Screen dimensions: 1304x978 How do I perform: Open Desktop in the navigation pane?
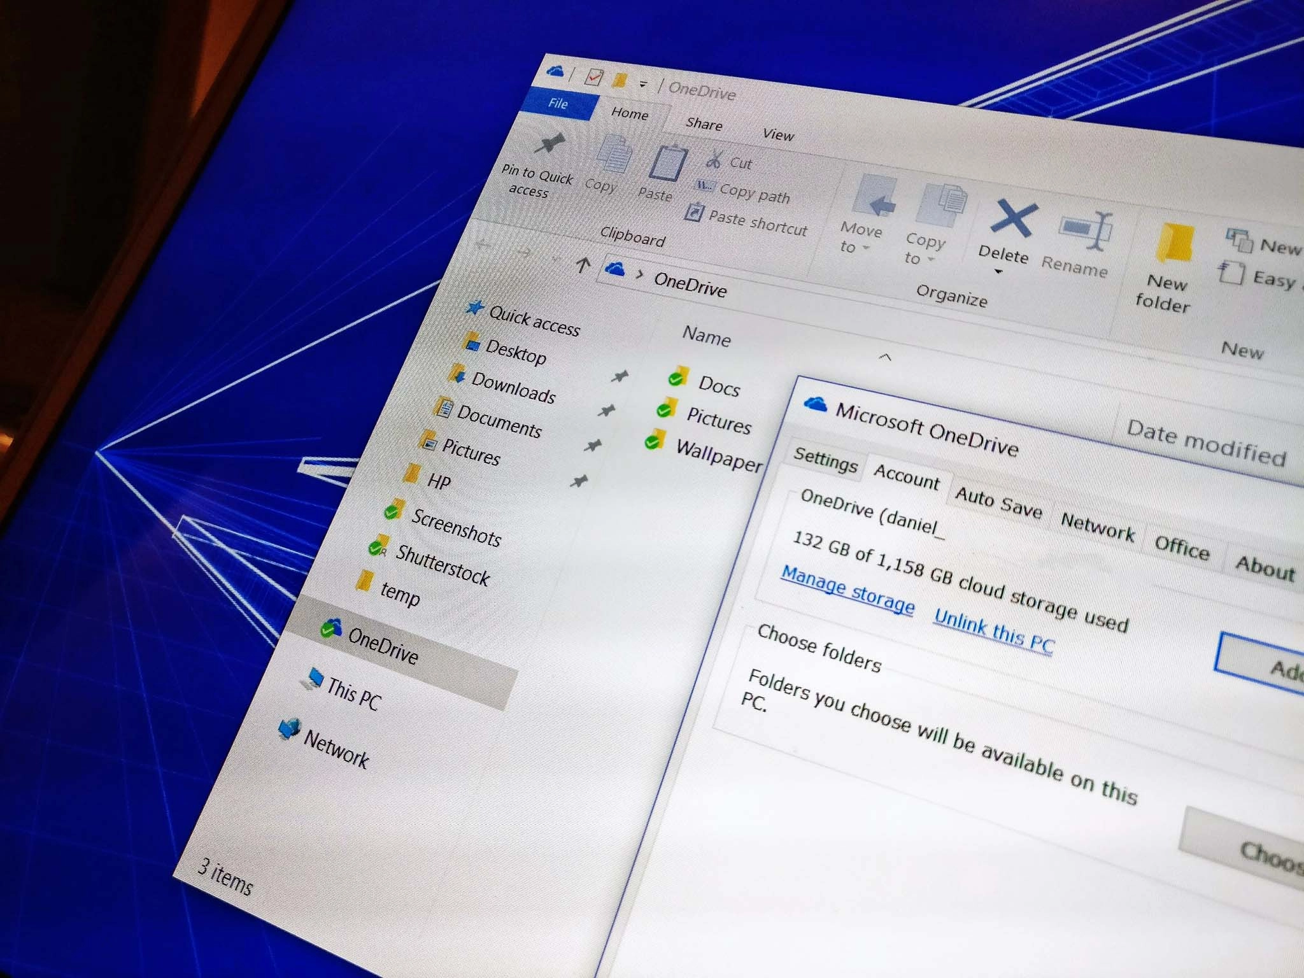[506, 349]
